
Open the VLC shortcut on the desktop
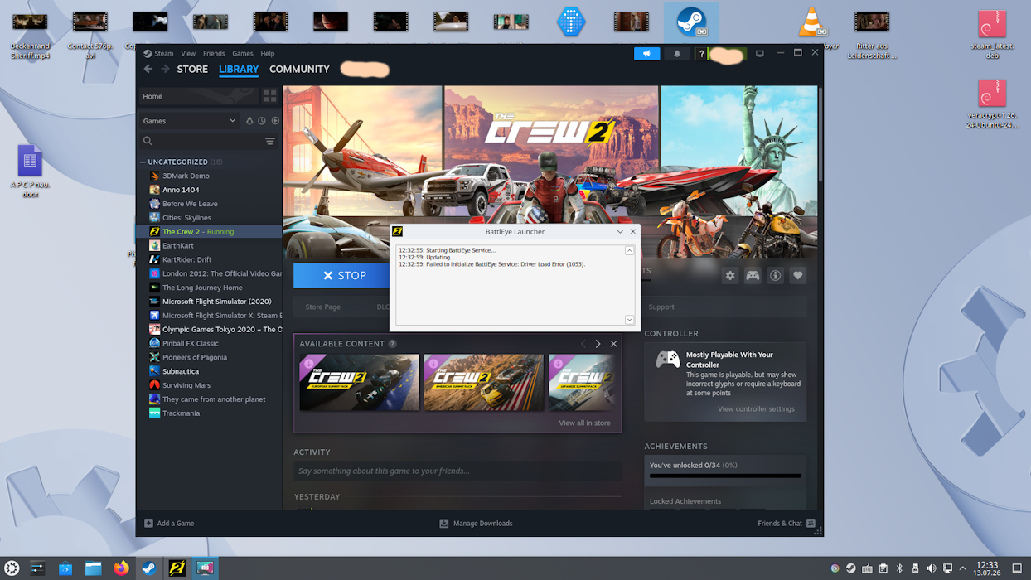click(x=812, y=22)
